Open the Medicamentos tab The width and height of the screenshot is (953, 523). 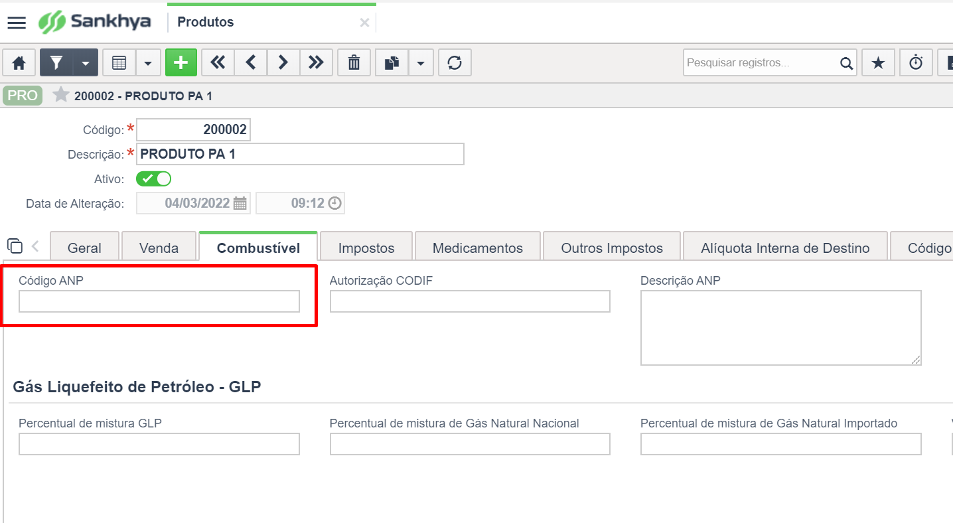click(477, 246)
